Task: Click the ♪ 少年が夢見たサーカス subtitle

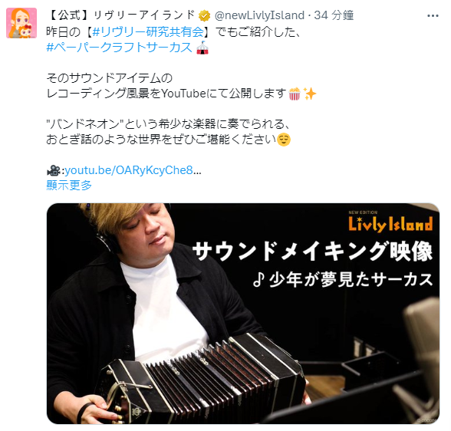Action: [343, 280]
